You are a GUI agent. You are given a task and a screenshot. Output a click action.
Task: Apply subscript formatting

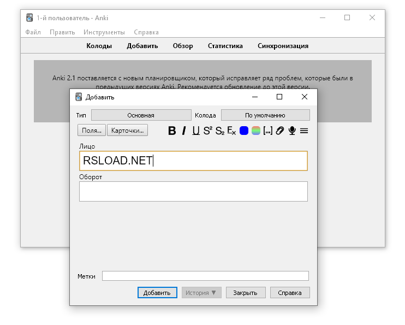click(x=220, y=131)
